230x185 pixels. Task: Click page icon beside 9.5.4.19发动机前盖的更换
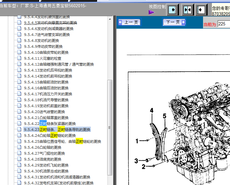click(x=19, y=106)
